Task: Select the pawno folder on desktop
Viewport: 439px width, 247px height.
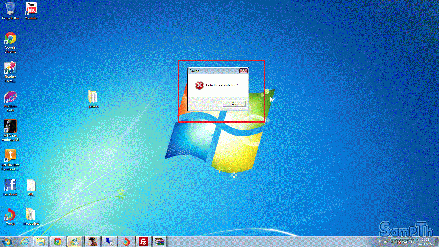Action: (x=94, y=99)
